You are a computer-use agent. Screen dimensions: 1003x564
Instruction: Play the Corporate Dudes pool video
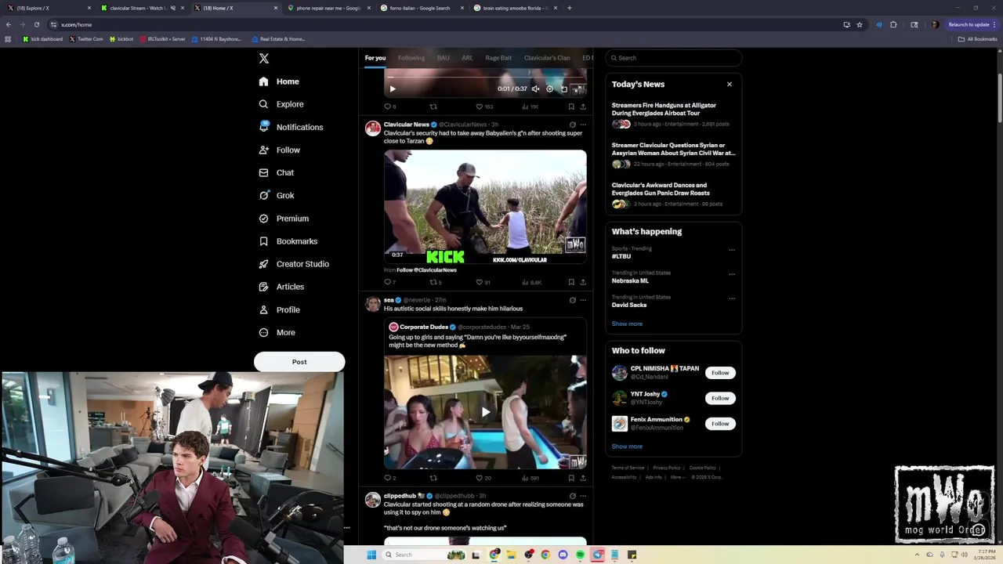click(x=485, y=412)
